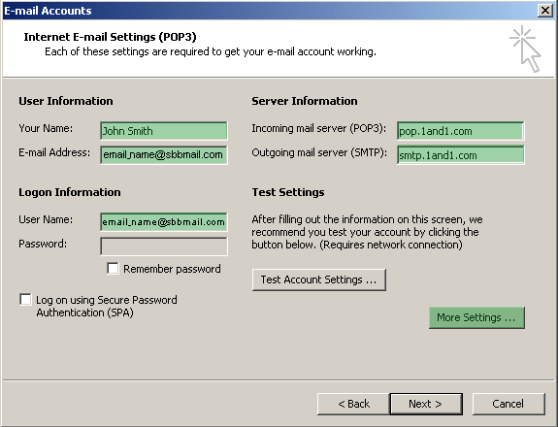558x427 pixels.
Task: Click the Test Settings heading
Action: (288, 192)
